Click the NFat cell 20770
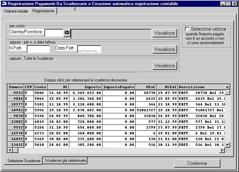Image resolution: width=239 pixels, height=172 pixels. pos(146,93)
